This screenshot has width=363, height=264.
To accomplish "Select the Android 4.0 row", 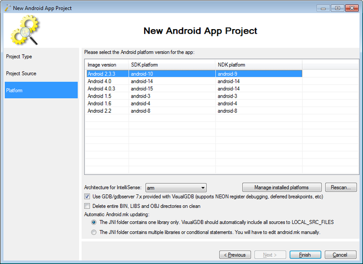I will tap(194, 81).
